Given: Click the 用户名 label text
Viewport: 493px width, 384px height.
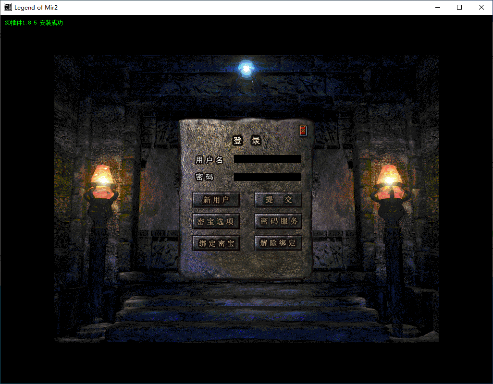Looking at the screenshot, I should click(210, 160).
